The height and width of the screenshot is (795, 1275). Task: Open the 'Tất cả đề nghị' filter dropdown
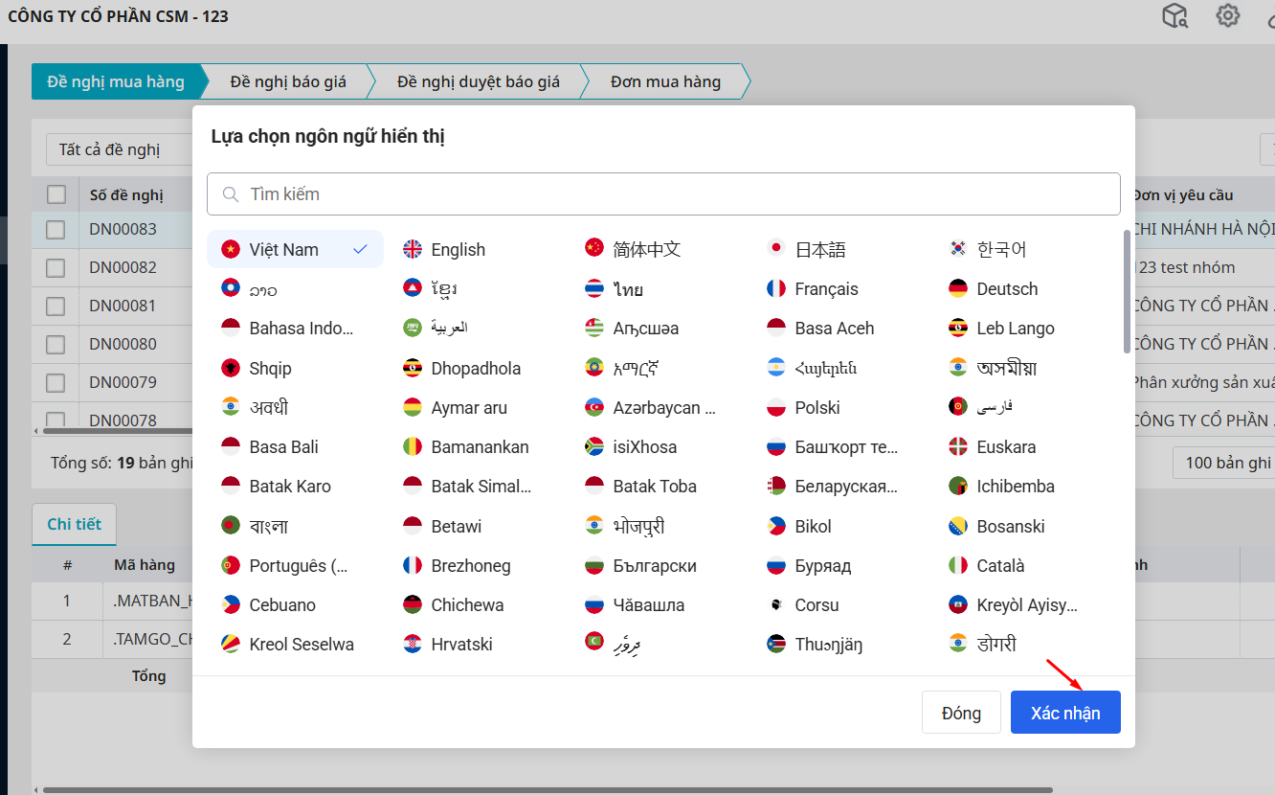[115, 149]
